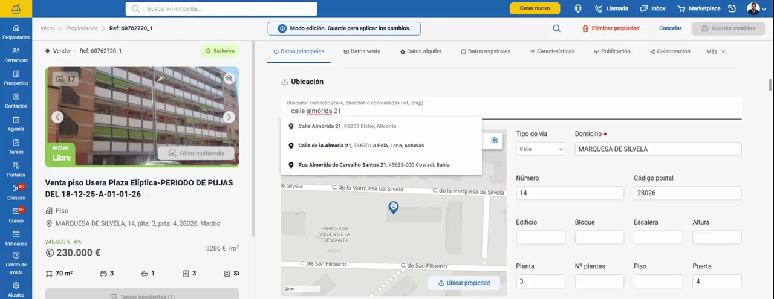The width and height of the screenshot is (774, 299).
Task: Open the Tipo de vía dropdown
Action: pyautogui.click(x=541, y=149)
